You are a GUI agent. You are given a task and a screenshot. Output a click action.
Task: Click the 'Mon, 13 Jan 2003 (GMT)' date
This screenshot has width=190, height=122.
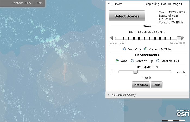[x=147, y=32]
